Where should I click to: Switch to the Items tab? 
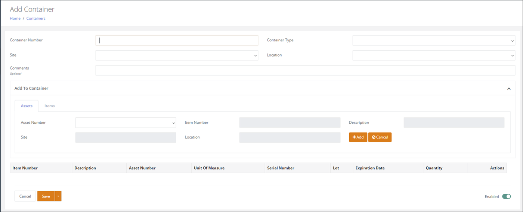(50, 106)
